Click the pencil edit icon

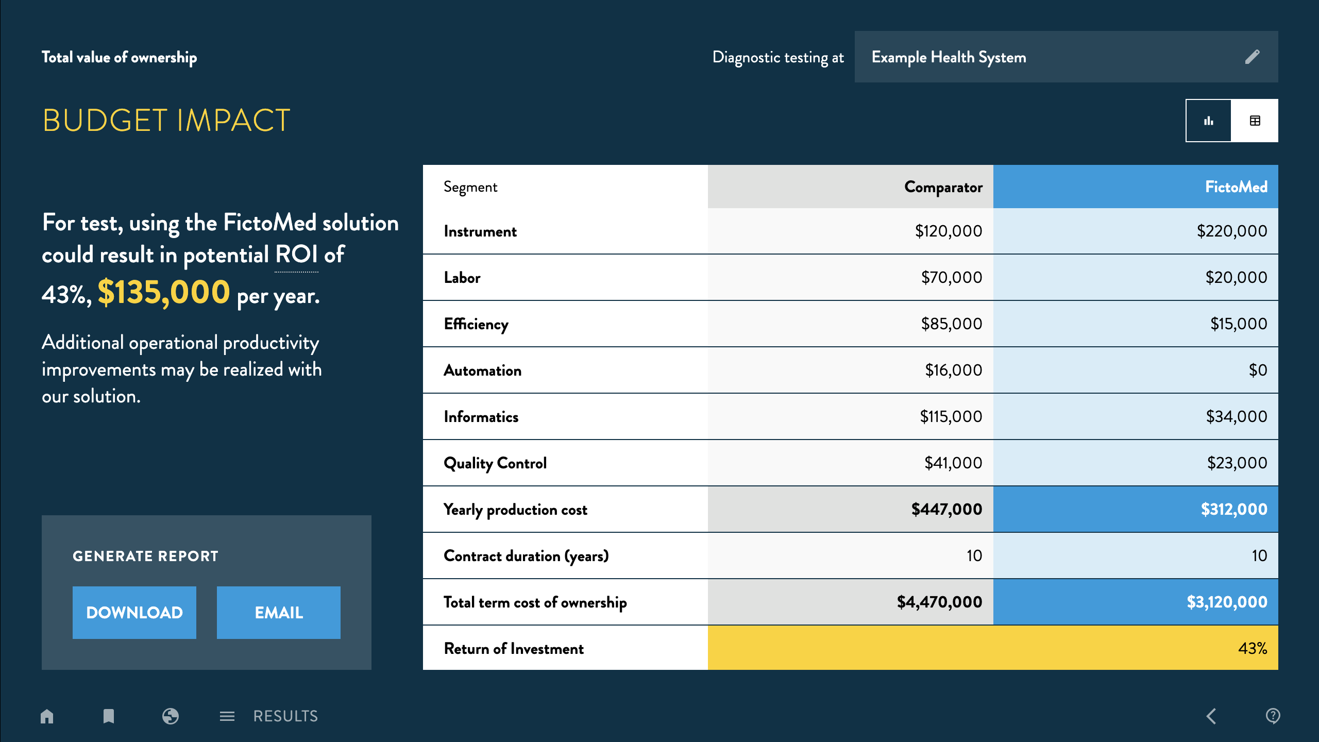tap(1252, 57)
